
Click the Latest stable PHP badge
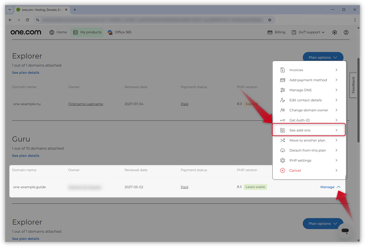(x=255, y=187)
